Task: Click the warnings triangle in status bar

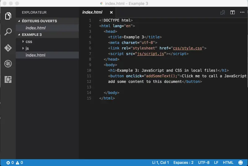Action: click(x=17, y=163)
